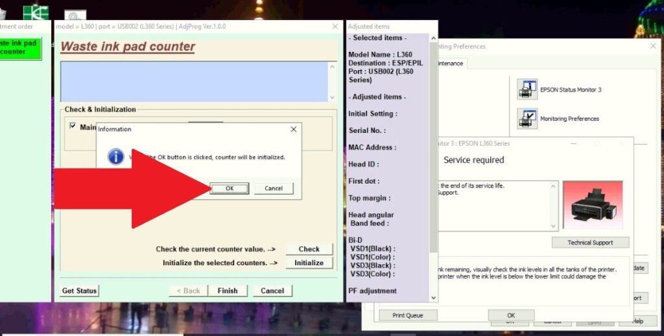Open EPSON Status Monitor 3 icon
The height and width of the screenshot is (336, 664).
[527, 90]
